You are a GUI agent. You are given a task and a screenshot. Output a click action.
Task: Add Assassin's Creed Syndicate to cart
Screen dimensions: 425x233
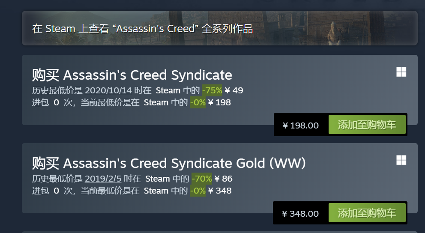tap(367, 125)
